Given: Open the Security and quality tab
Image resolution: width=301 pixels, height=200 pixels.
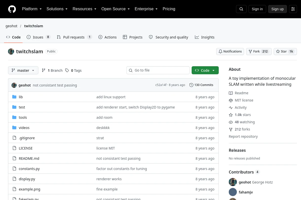Looking at the screenshot, I should [x=169, y=37].
